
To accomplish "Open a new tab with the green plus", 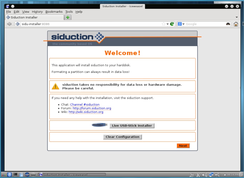I will click(68, 17).
